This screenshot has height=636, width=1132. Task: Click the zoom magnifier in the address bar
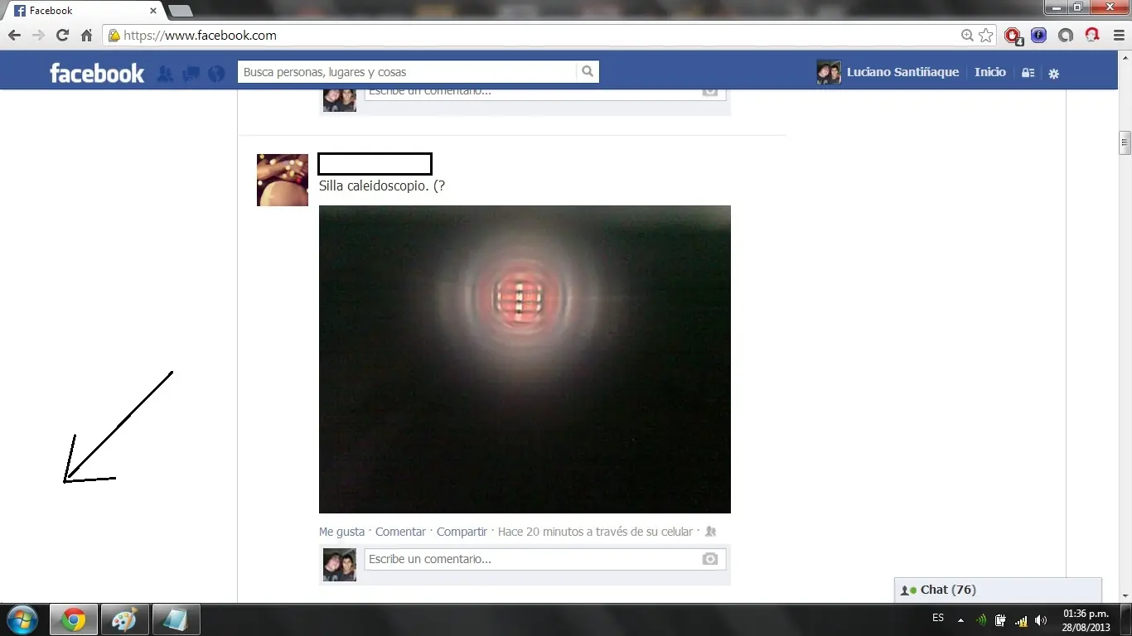[x=967, y=36]
